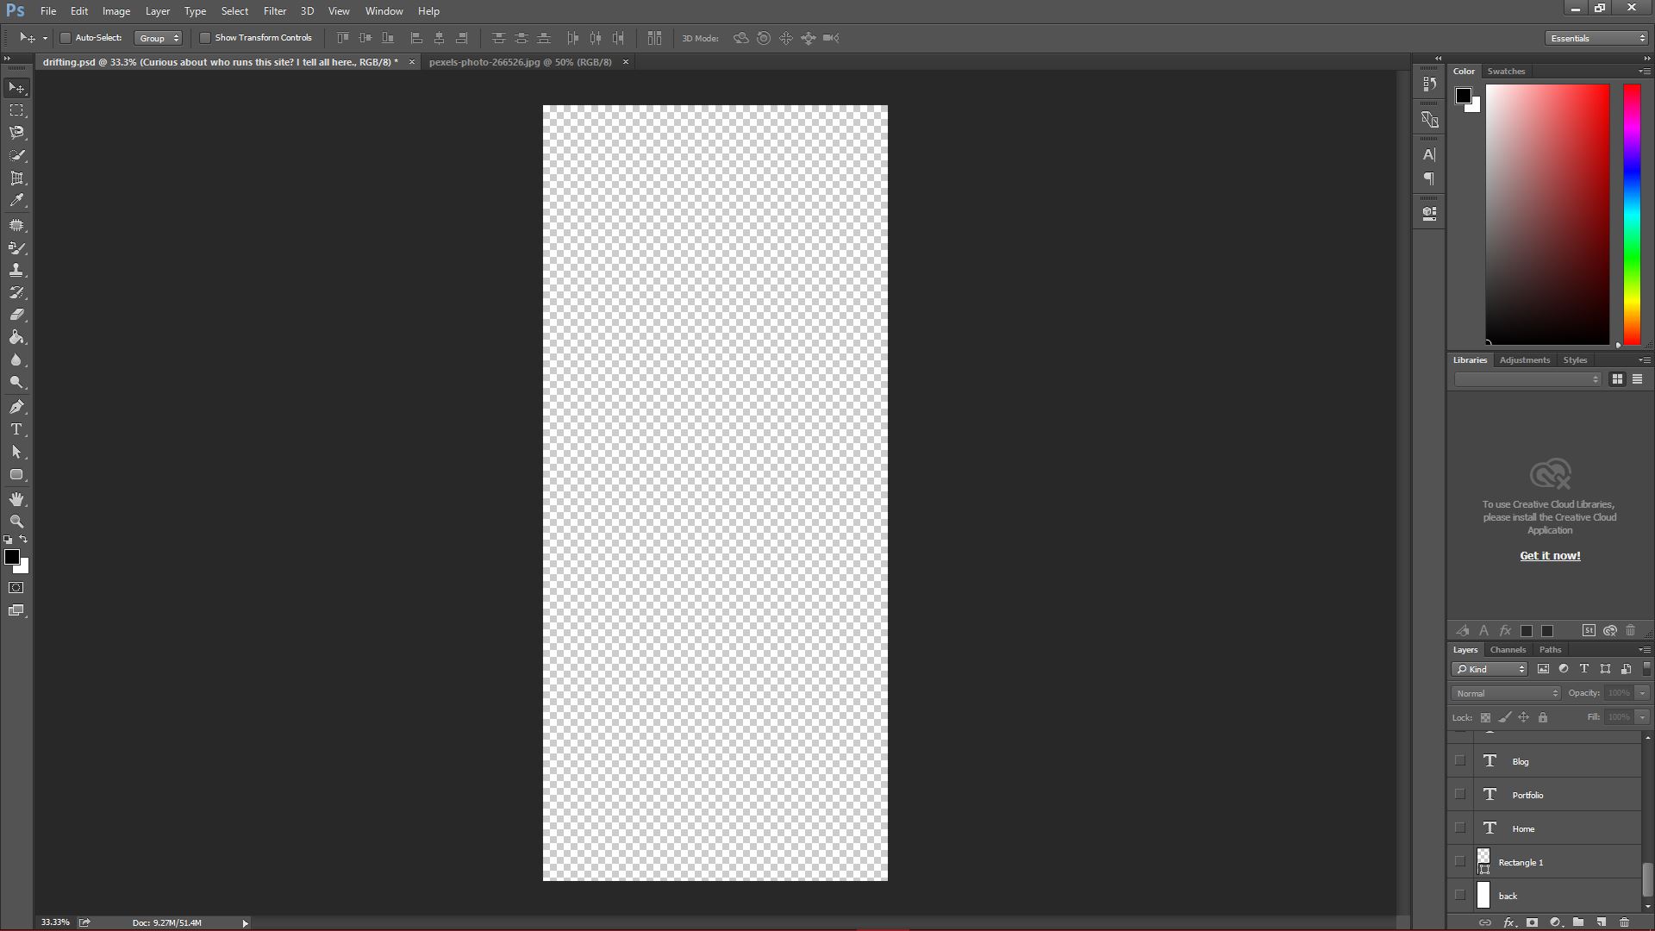Select the Pen tool
Image resolution: width=1655 pixels, height=931 pixels.
[x=16, y=407]
